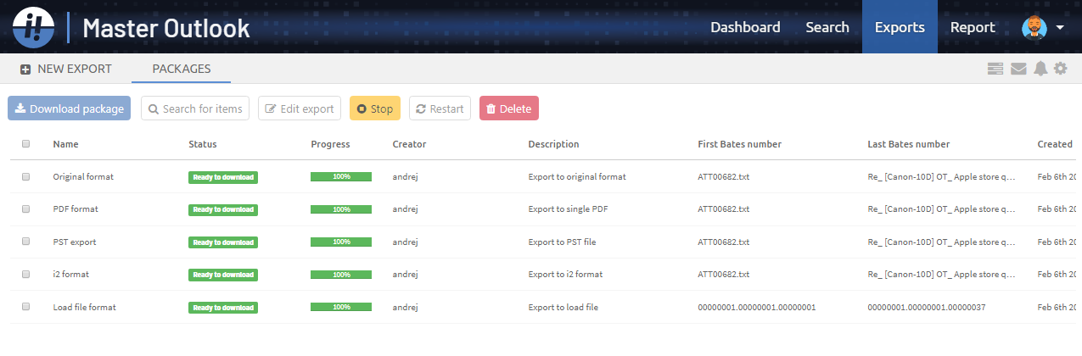Go to the Report section
The height and width of the screenshot is (356, 1082).
point(973,27)
